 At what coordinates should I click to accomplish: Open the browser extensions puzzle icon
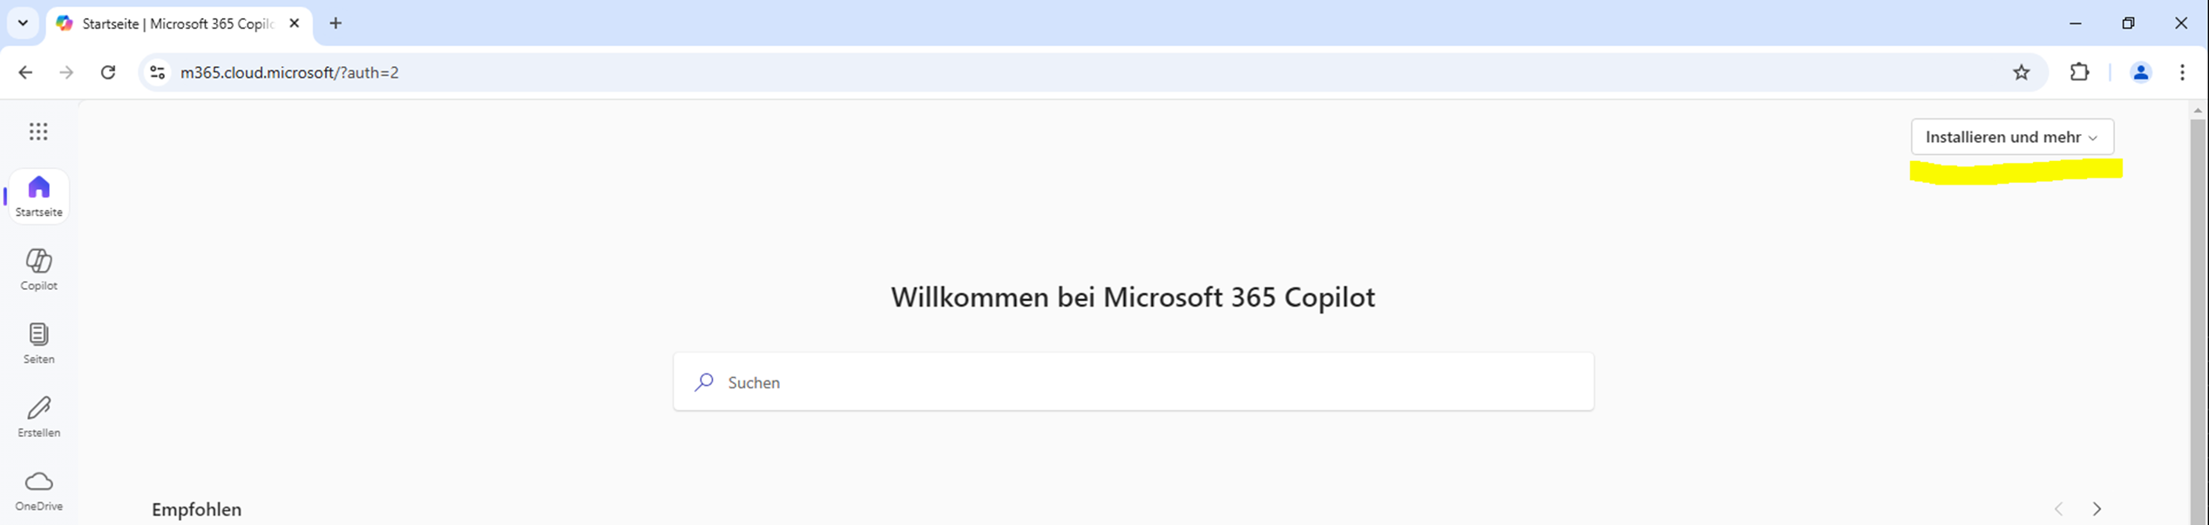point(2079,72)
